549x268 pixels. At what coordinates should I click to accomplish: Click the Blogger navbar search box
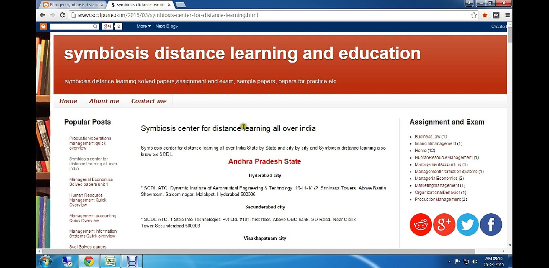point(74,26)
